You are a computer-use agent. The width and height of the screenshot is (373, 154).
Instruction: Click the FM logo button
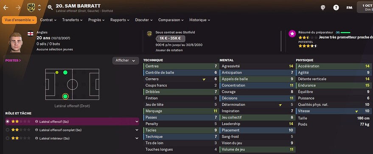[349, 8]
